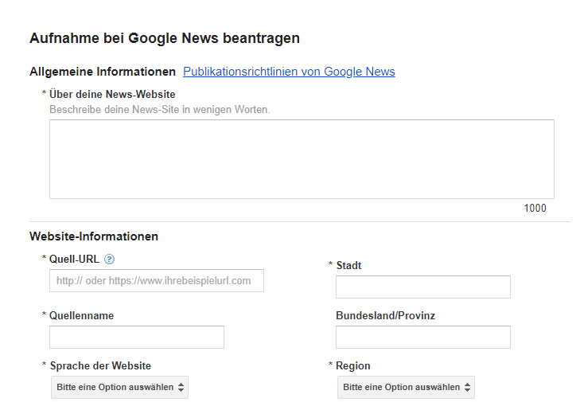Open the Sprache der Website dropdown

119,388
